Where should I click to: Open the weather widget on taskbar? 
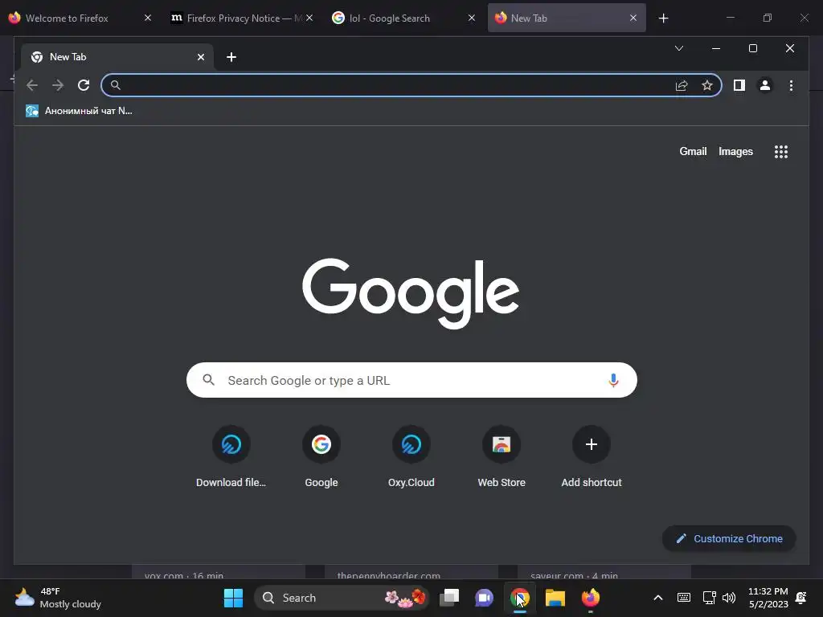[58, 598]
